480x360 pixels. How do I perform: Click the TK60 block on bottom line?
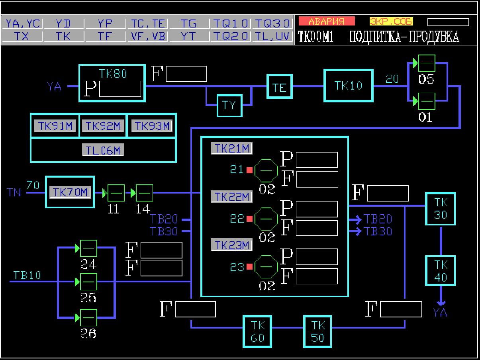pos(257,331)
